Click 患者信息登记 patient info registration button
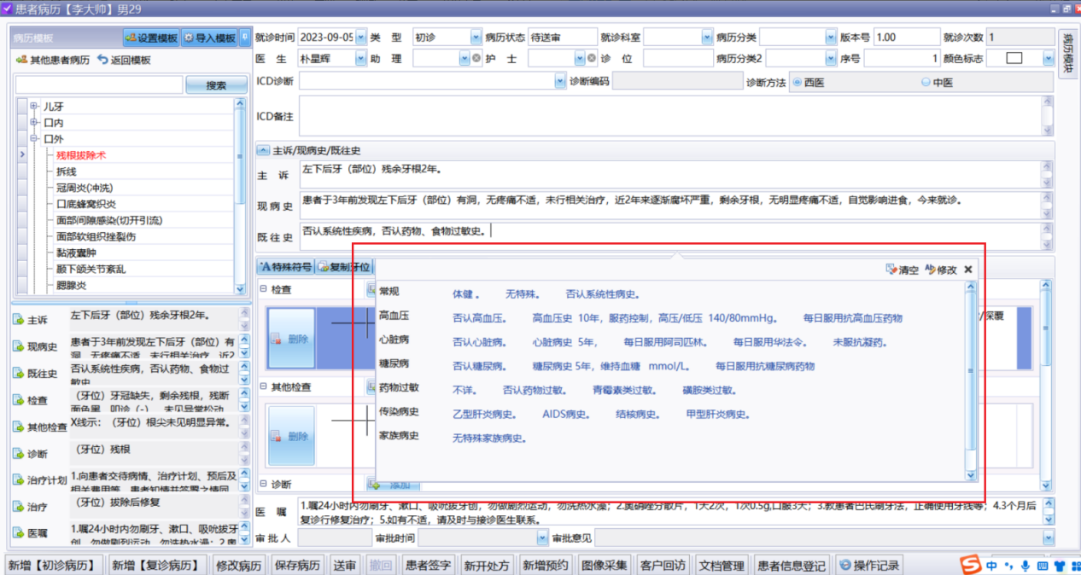Viewport: 1081px width, 575px height. (x=792, y=565)
